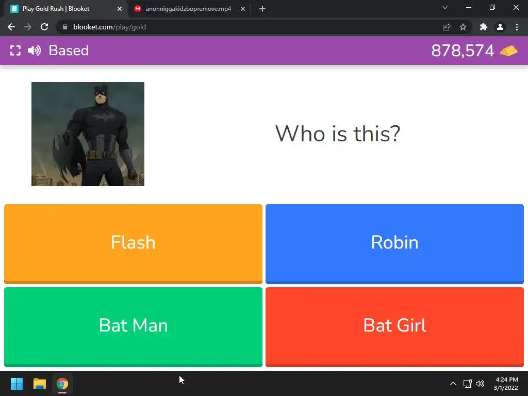
Task: Choose the Robin answer
Action: pos(394,244)
